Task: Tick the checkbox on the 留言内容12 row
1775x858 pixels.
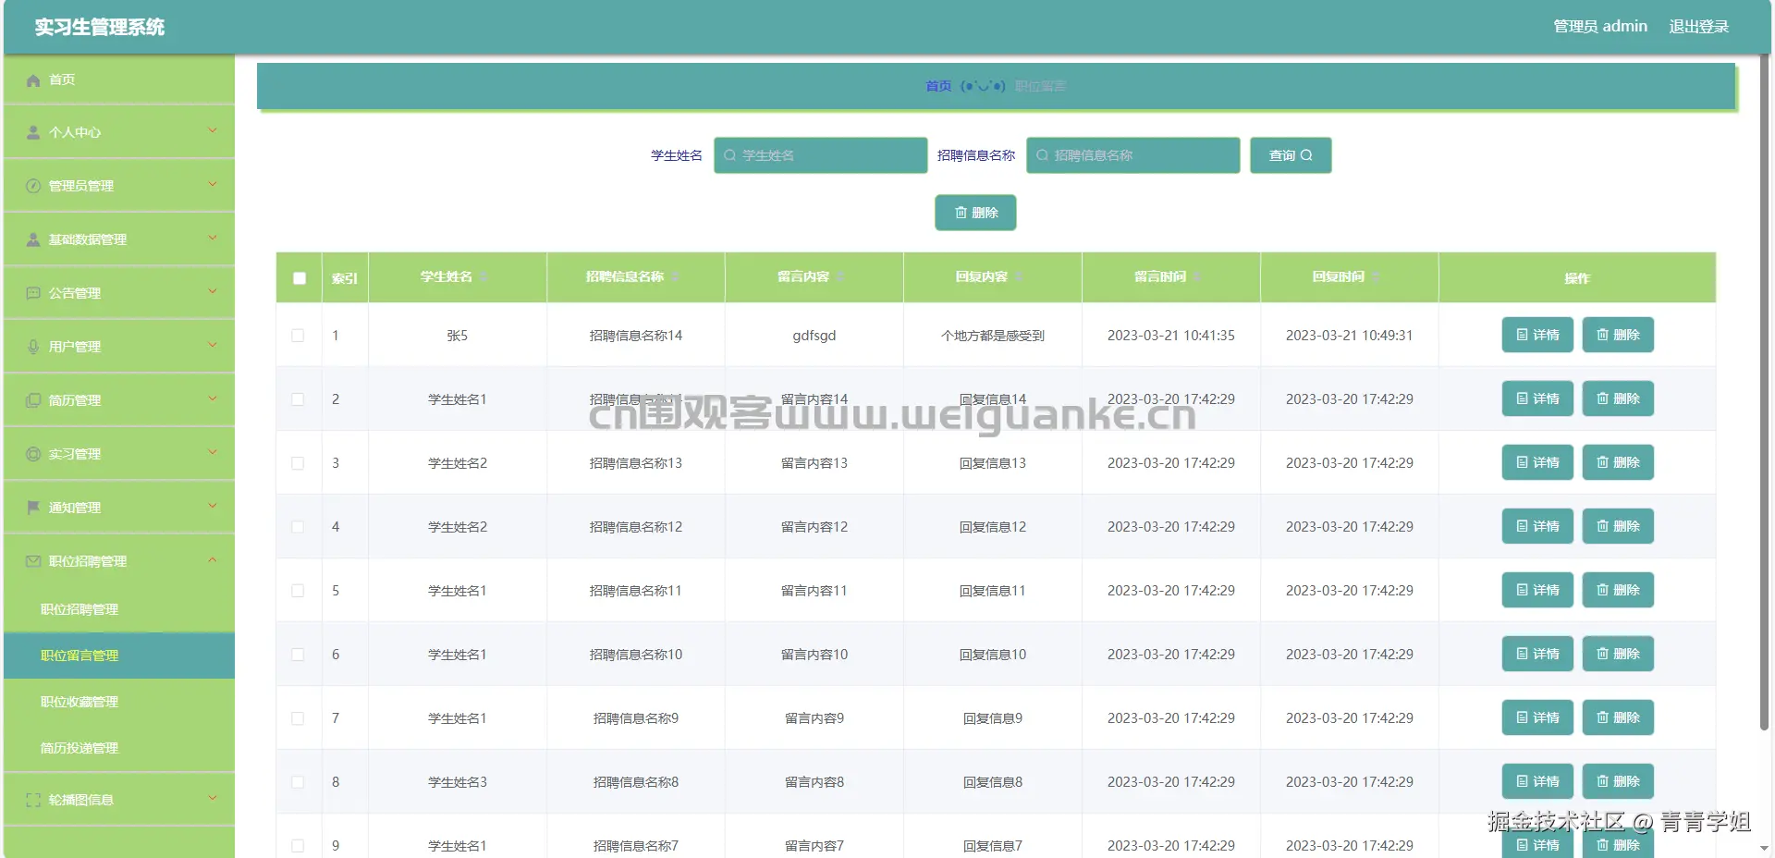Action: 298,527
